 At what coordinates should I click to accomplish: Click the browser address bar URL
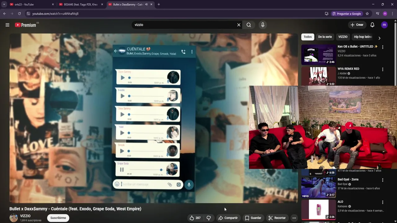tap(56, 14)
